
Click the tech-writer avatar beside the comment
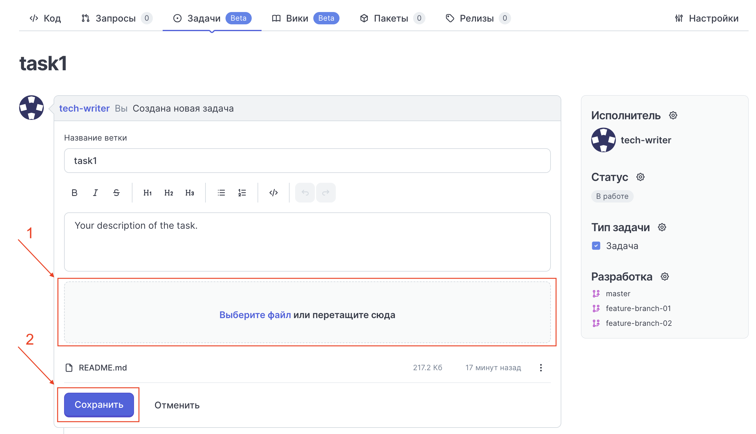coord(31,108)
